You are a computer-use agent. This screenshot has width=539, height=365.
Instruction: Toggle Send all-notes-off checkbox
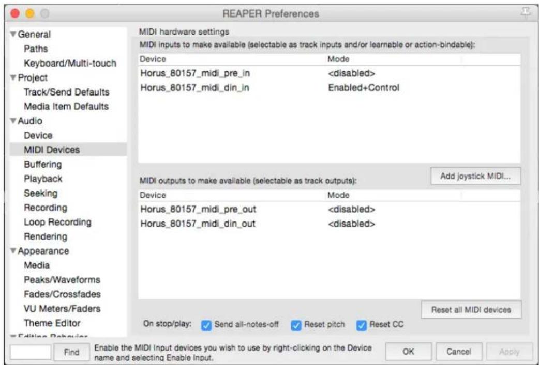tap(206, 325)
